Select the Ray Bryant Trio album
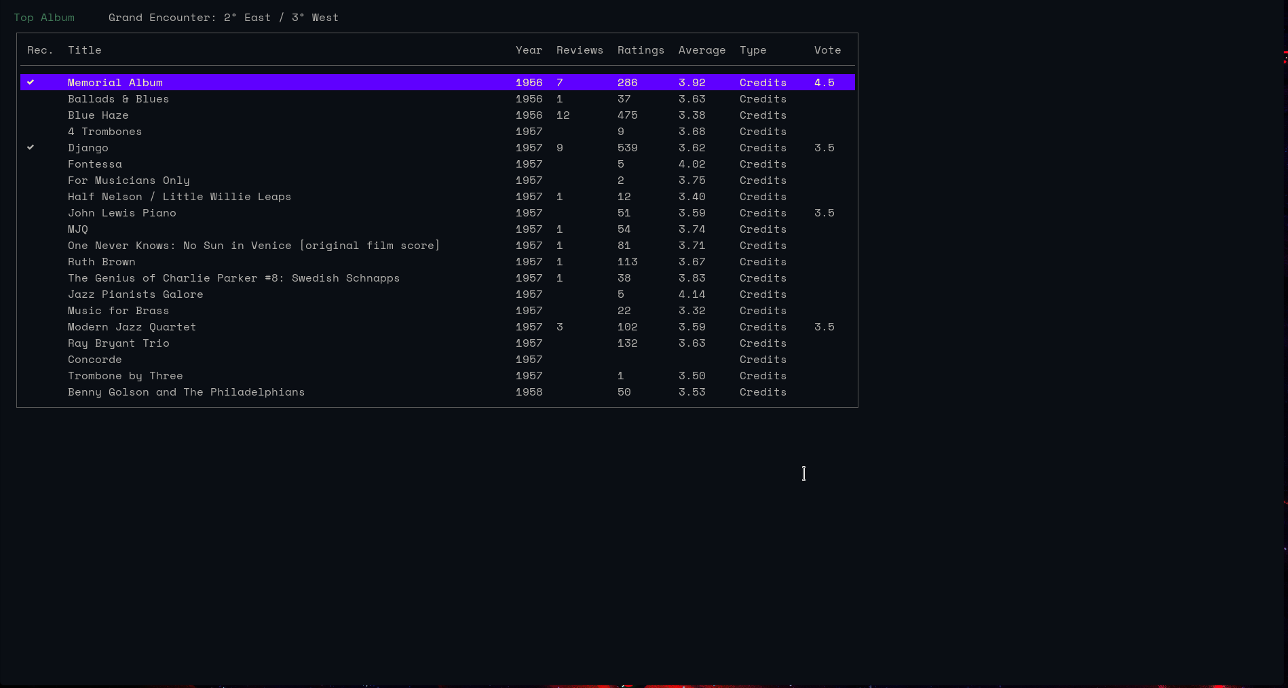This screenshot has height=688, width=1288. 119,343
